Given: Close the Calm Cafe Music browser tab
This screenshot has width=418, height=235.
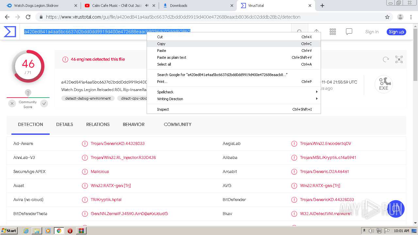Looking at the screenshot, I should [154, 6].
